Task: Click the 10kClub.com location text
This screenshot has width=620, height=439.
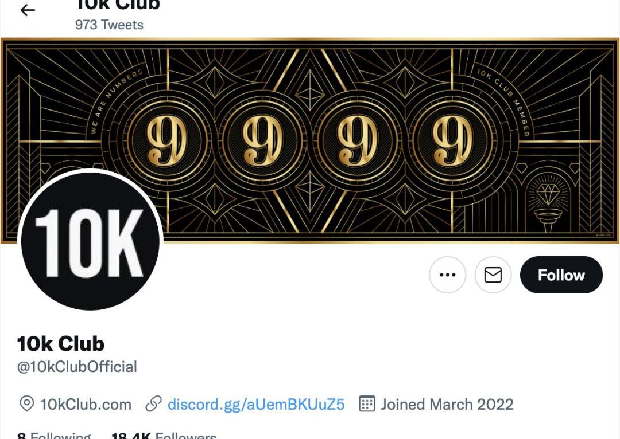Action: (x=86, y=405)
